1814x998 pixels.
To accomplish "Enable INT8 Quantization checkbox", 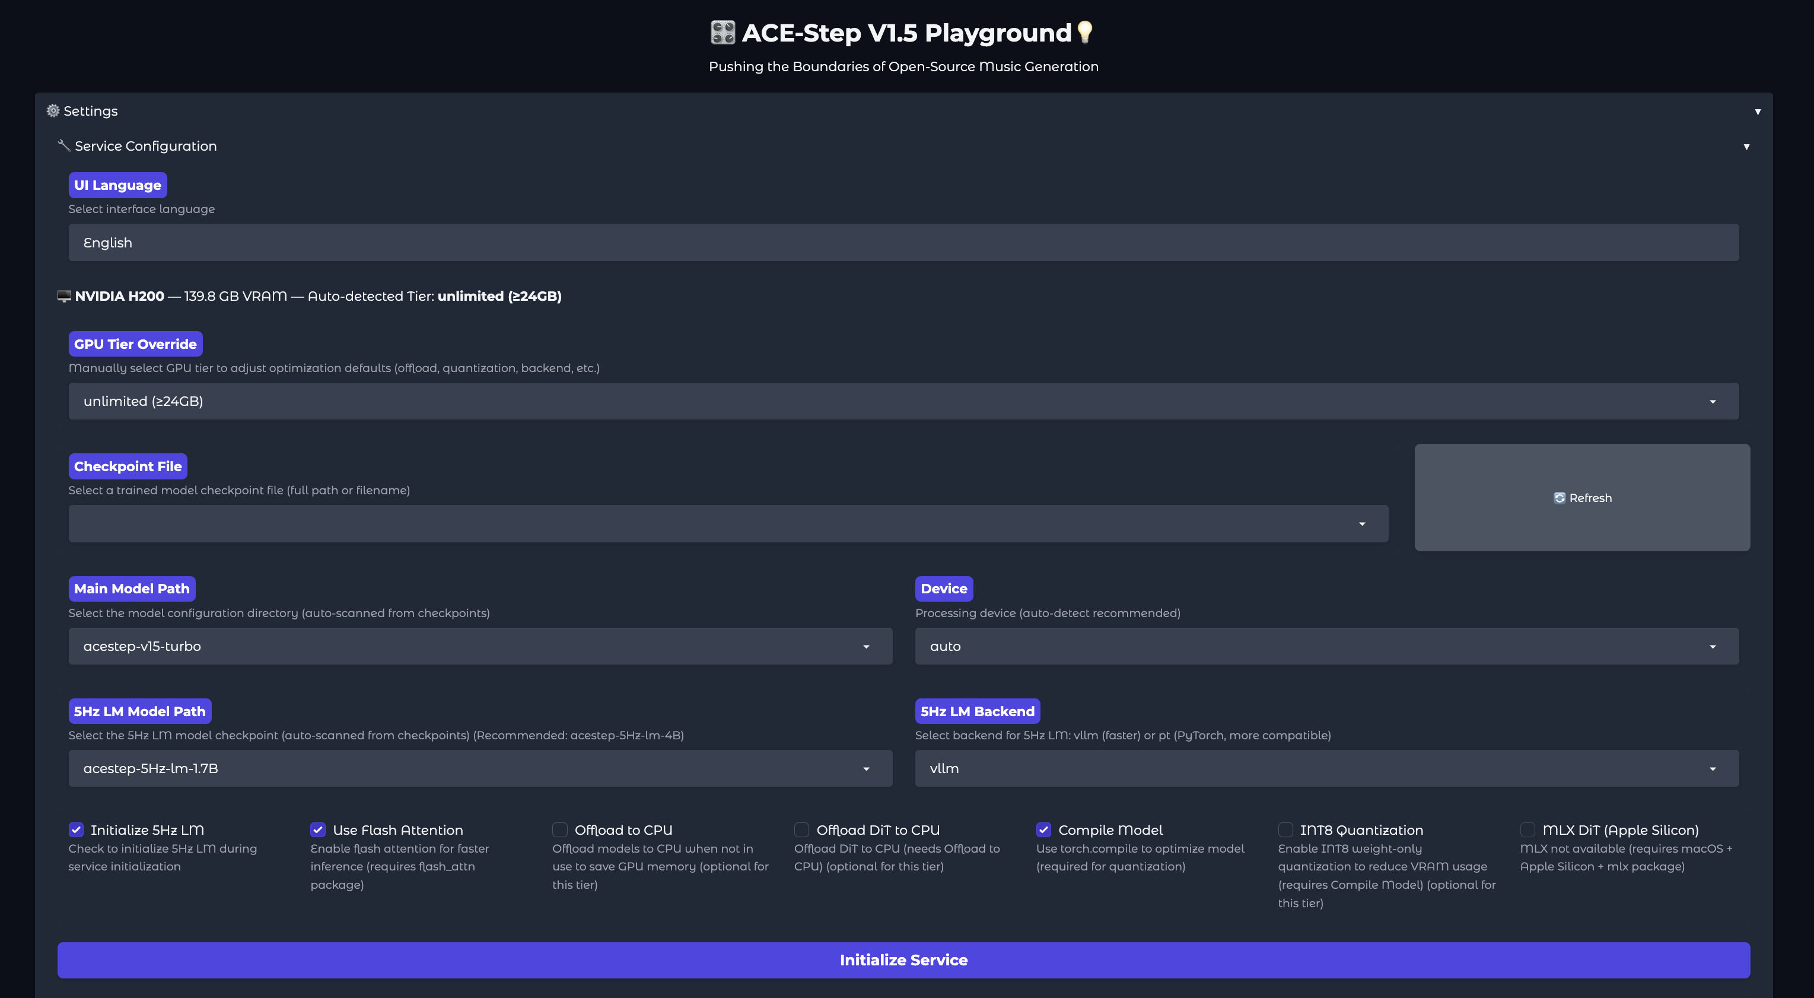I will click(1285, 829).
